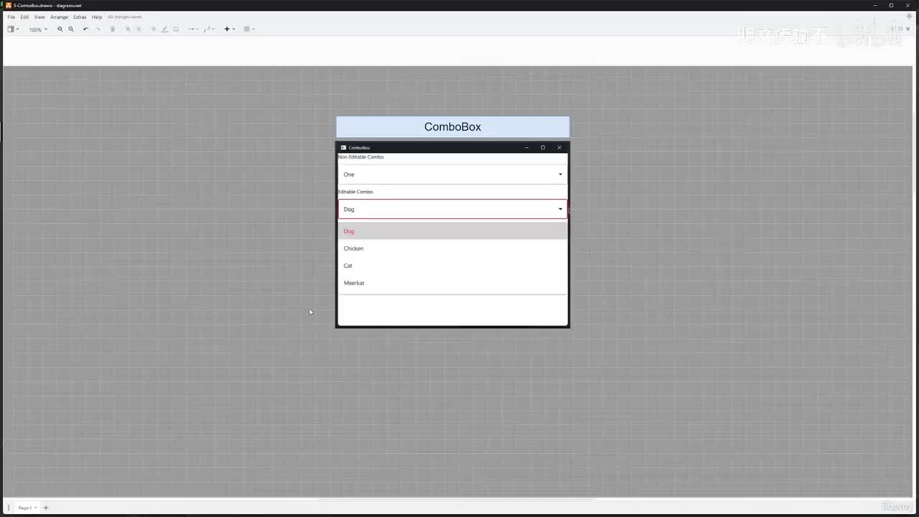The image size is (919, 517).
Task: Undo the last change
Action: pyautogui.click(x=86, y=29)
